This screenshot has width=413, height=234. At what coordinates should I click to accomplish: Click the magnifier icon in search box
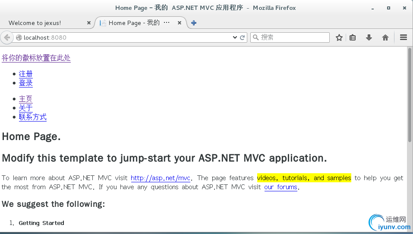(255, 37)
